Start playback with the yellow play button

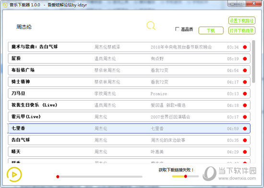14,175
